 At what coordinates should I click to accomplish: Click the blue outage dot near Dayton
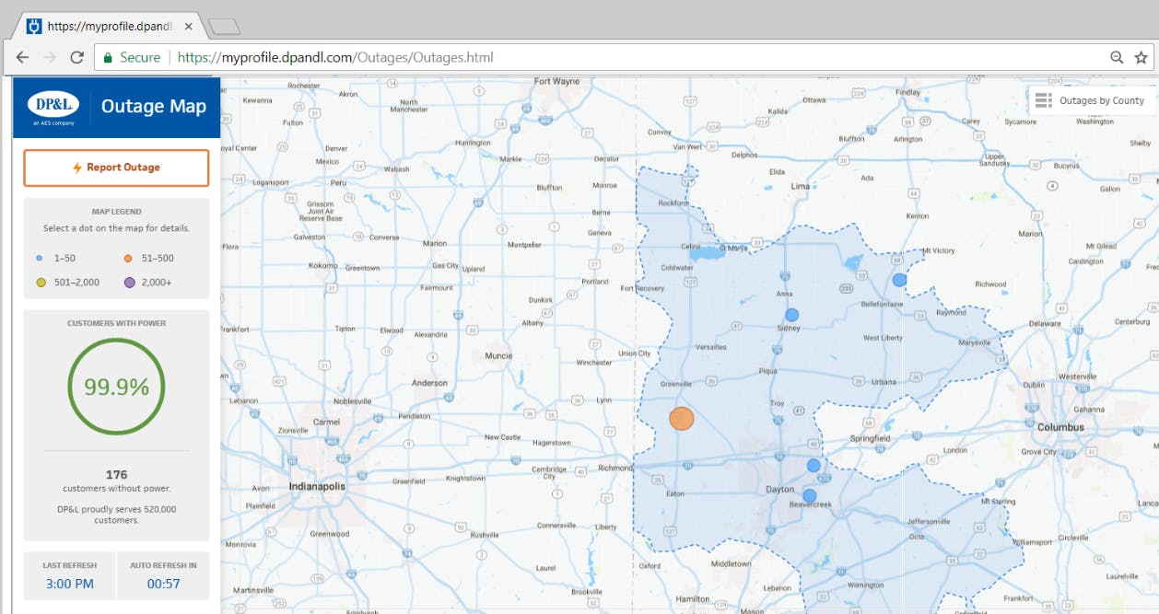click(x=813, y=466)
